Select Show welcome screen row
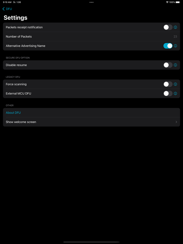The width and height of the screenshot is (183, 244). coord(91,122)
